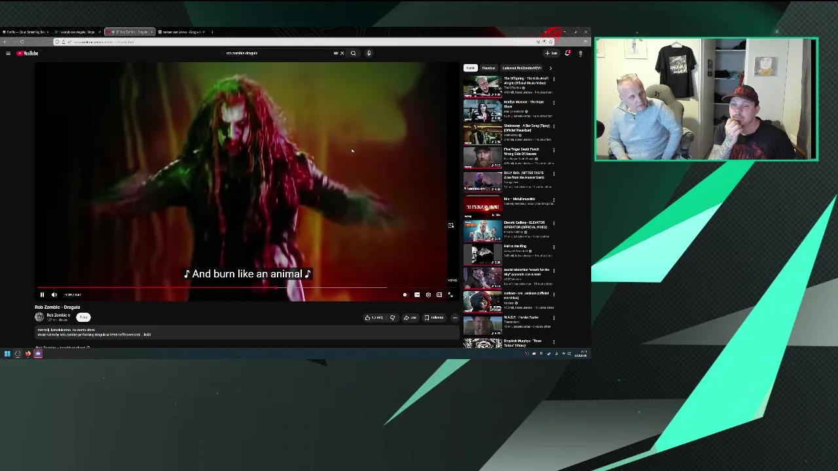Screen dimensions: 838x471
Task: Open the Rob Zombie channel avatar
Action: [x=39, y=317]
